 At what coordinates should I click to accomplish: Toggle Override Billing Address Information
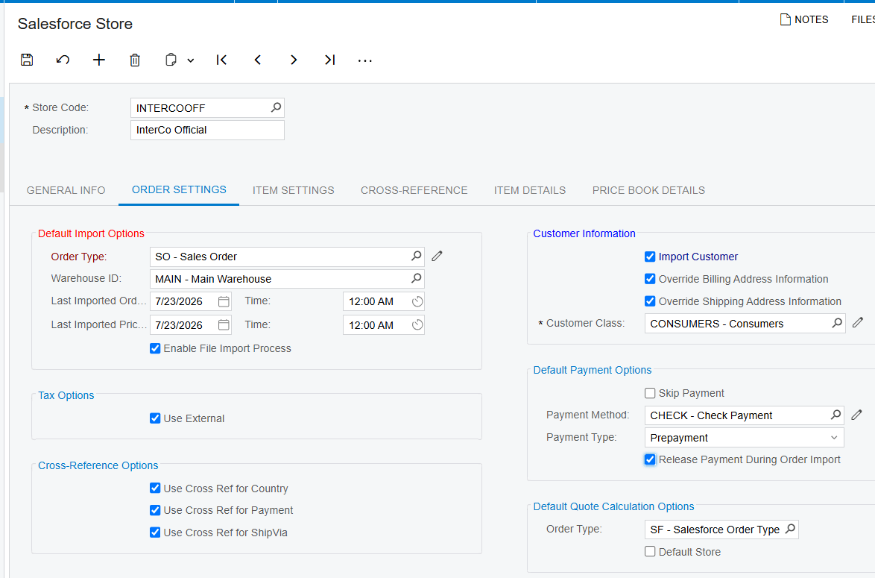coord(650,279)
